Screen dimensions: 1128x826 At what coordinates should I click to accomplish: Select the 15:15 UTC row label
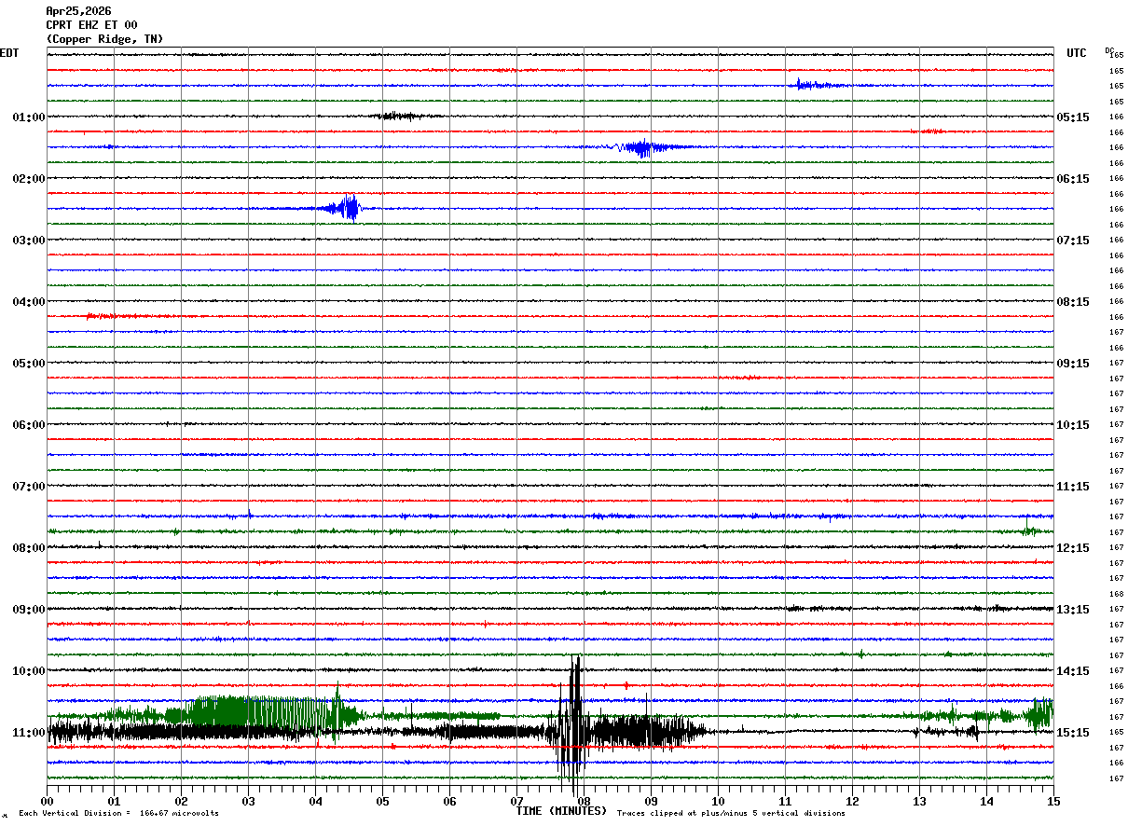1072,733
